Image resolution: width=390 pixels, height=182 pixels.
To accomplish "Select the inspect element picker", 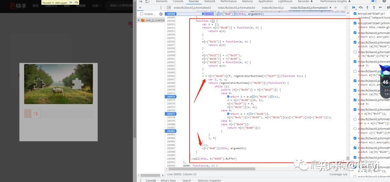I will tap(140, 1).
